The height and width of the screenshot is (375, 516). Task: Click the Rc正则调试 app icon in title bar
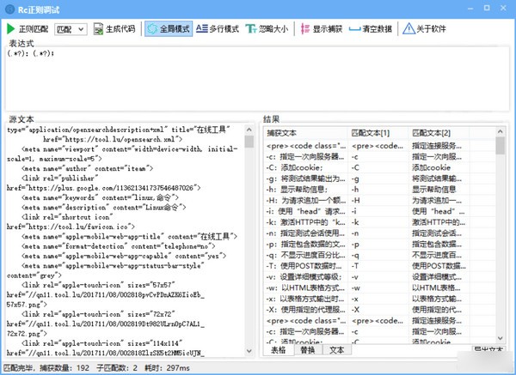9,8
